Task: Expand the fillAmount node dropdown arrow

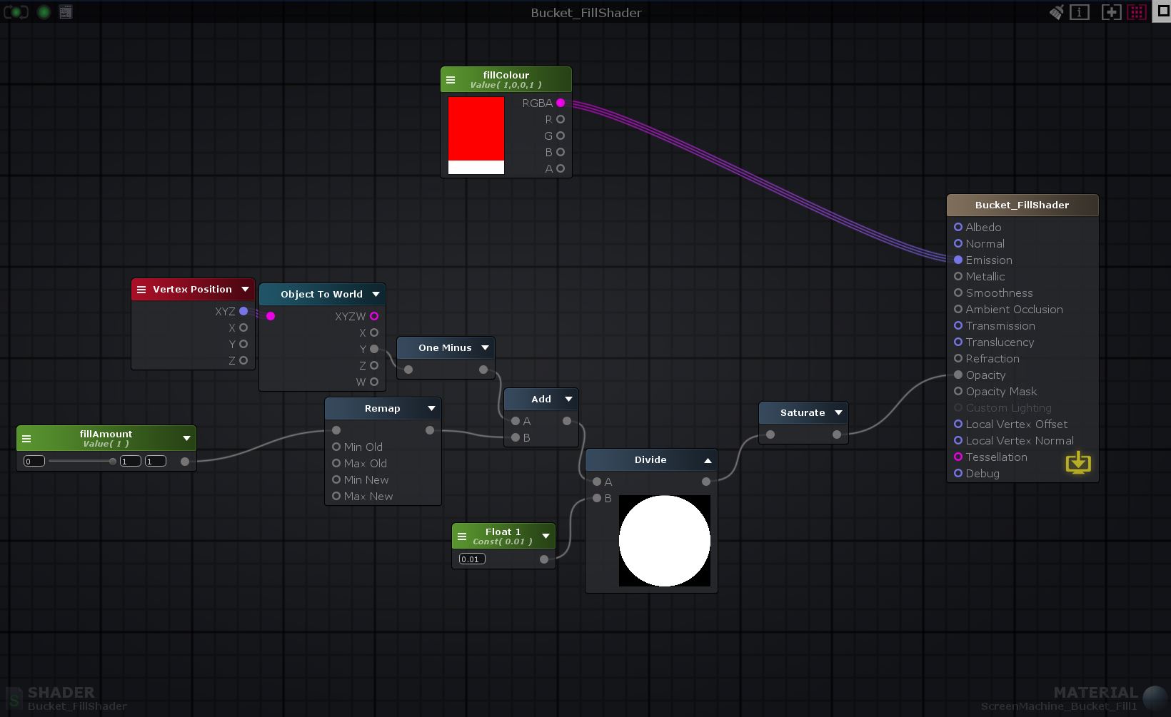Action: click(x=186, y=439)
